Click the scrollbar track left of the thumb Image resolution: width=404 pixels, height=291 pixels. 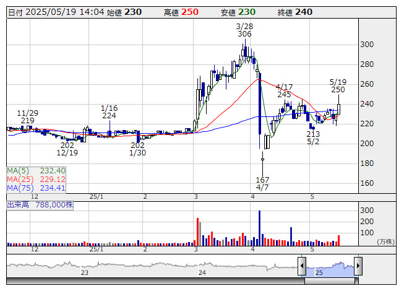coord(155,281)
